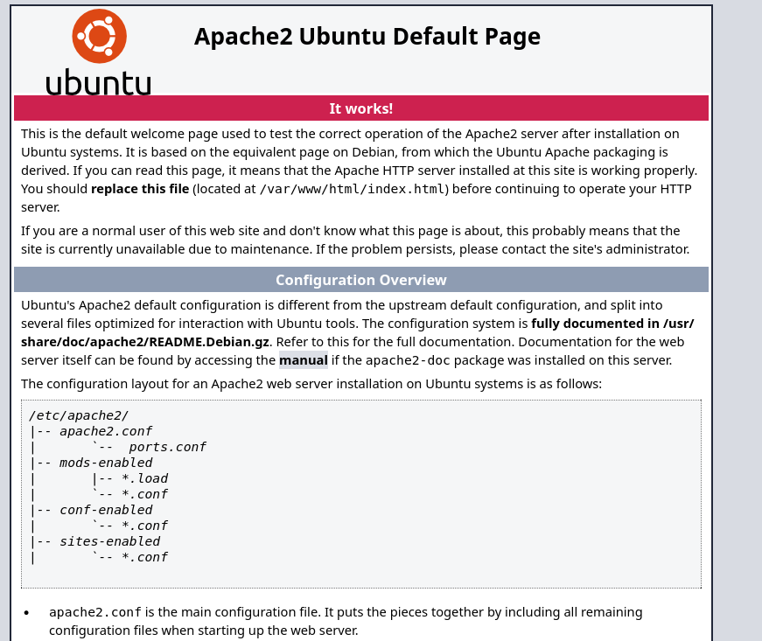Screen dimensions: 762x641
Task: Open the "manual" documentation link
Action: click(x=304, y=360)
